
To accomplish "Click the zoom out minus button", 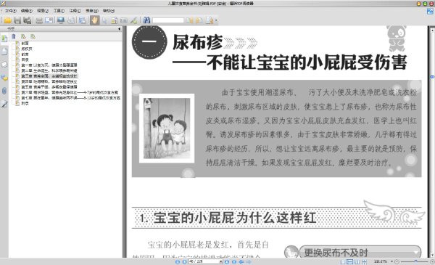I will 397,261.
